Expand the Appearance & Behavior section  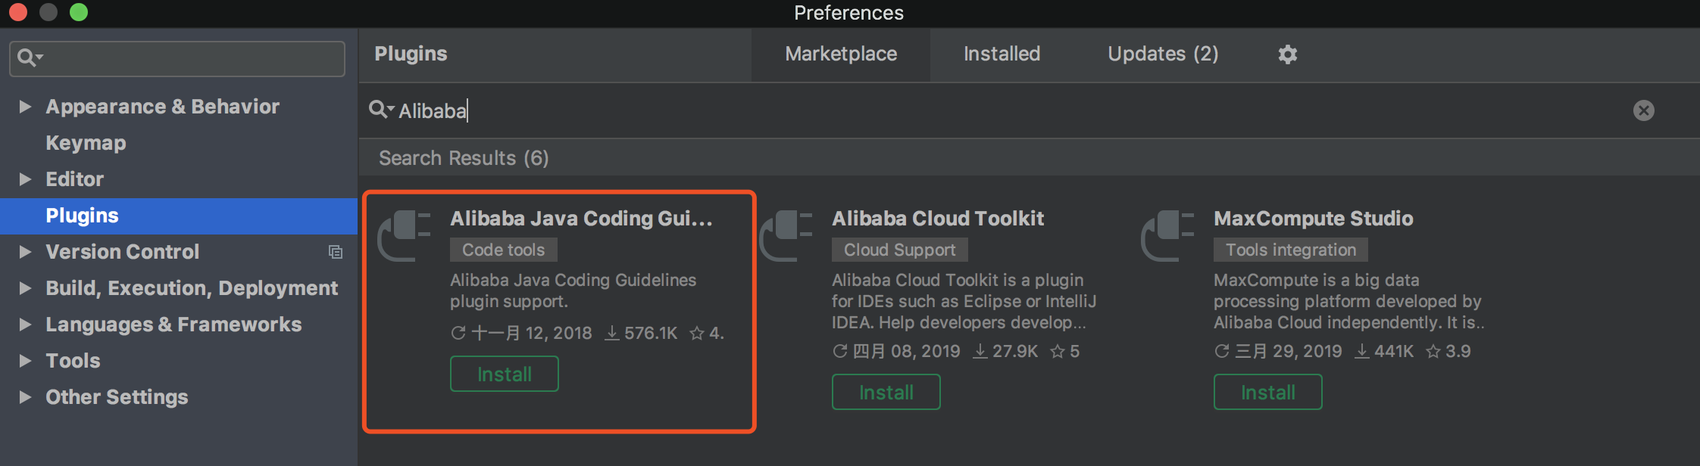[25, 107]
